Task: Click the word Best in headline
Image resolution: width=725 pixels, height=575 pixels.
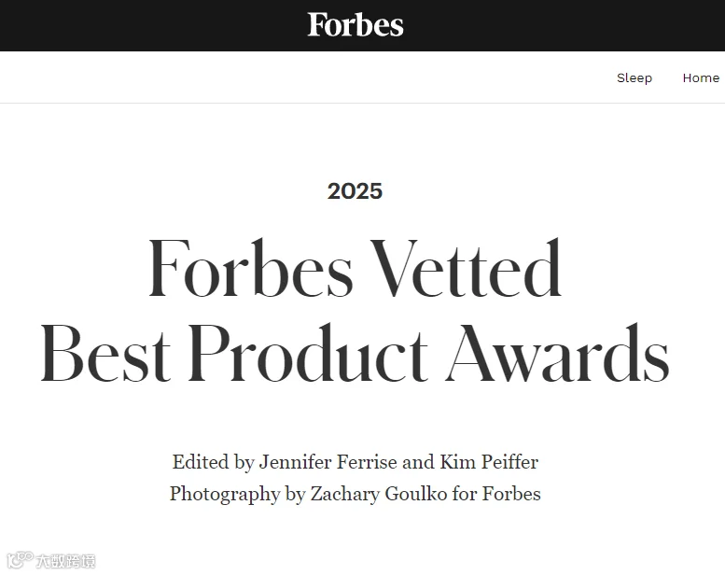Action: (105, 353)
